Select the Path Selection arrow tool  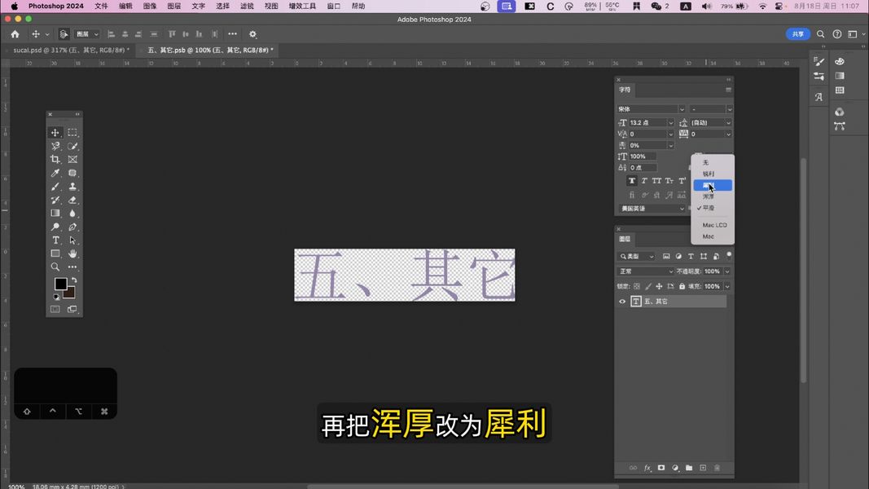pos(72,240)
